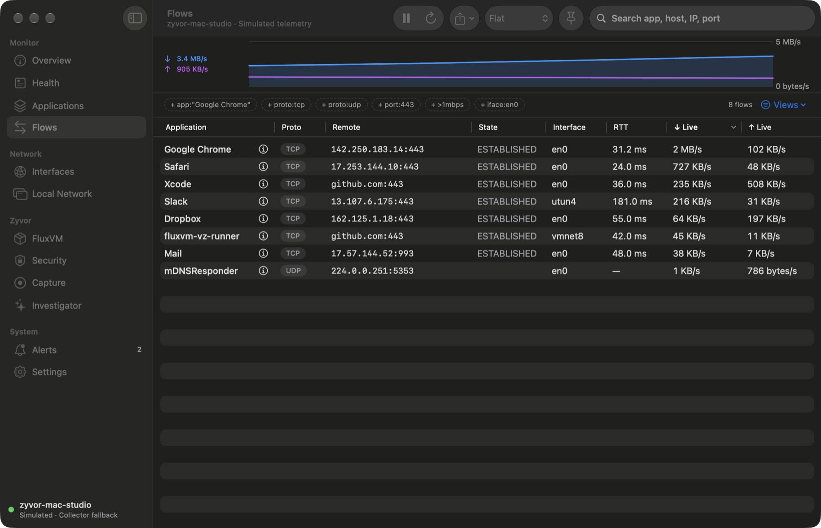
Task: Show info for Xcode flow
Action: click(263, 184)
